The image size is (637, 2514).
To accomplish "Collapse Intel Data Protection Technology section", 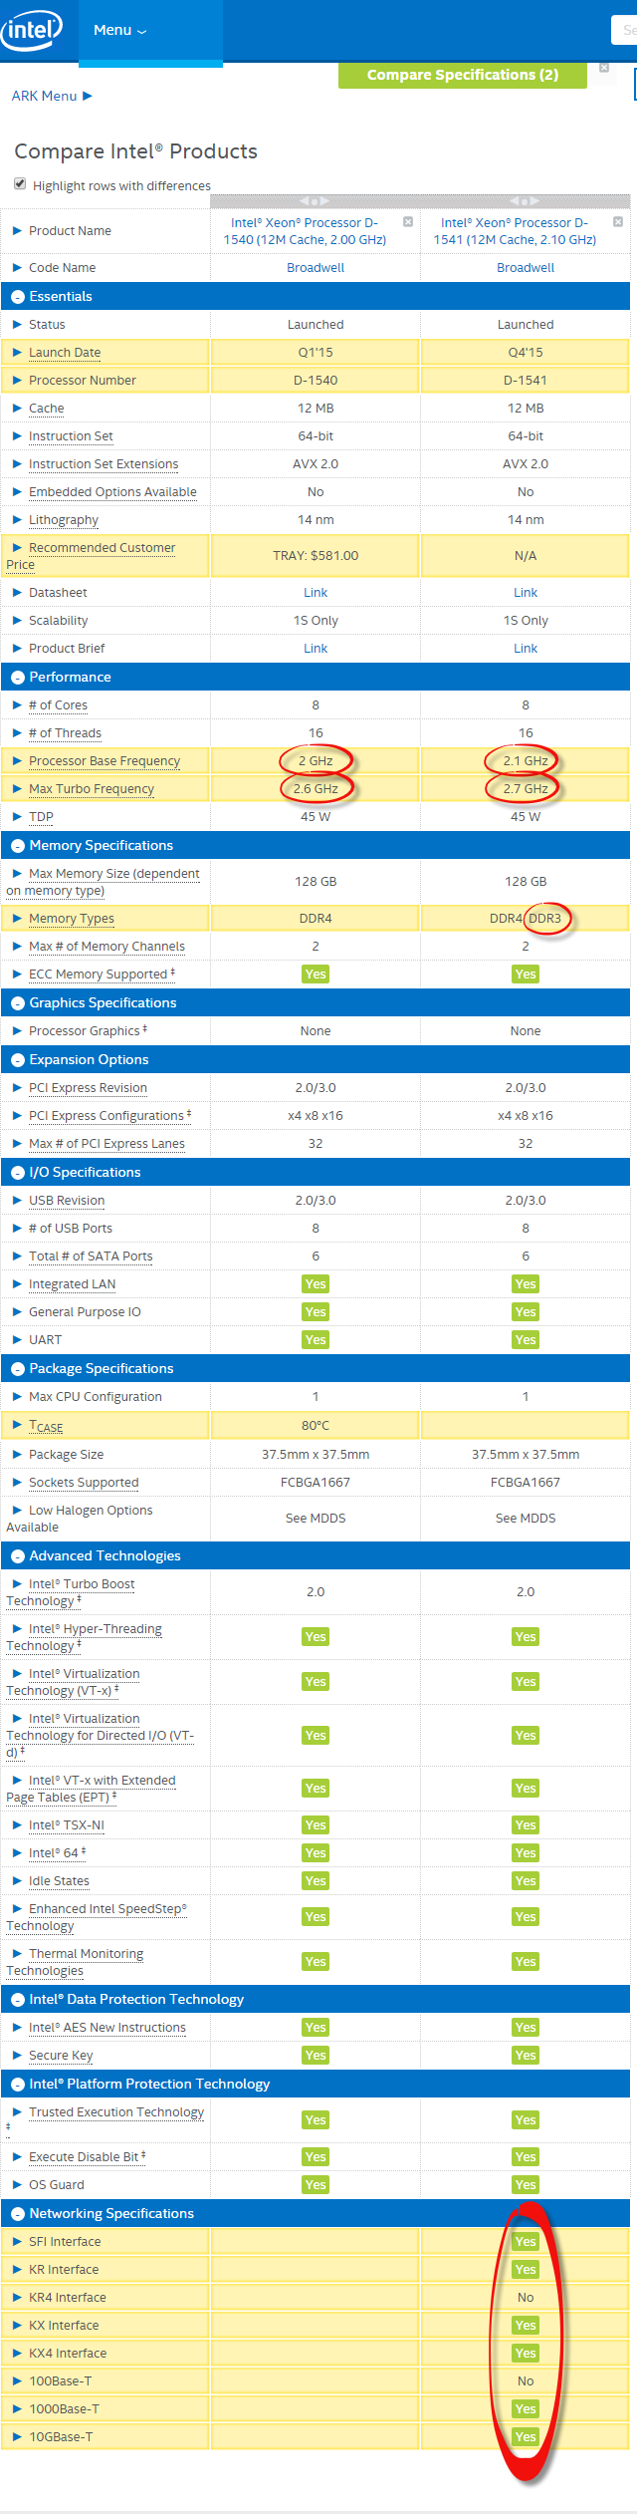I will point(18,2000).
